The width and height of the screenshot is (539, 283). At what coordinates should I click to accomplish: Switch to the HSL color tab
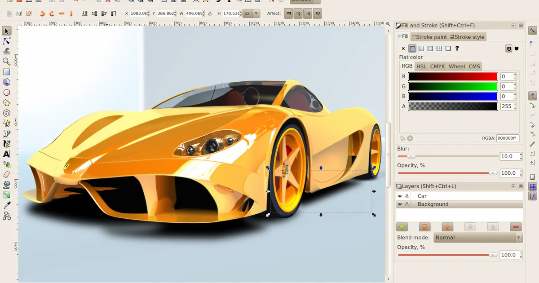click(x=421, y=66)
